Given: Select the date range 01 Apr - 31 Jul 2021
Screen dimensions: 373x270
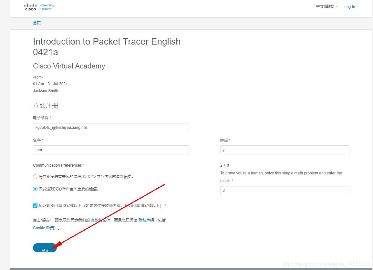Looking at the screenshot, I should (x=50, y=84).
